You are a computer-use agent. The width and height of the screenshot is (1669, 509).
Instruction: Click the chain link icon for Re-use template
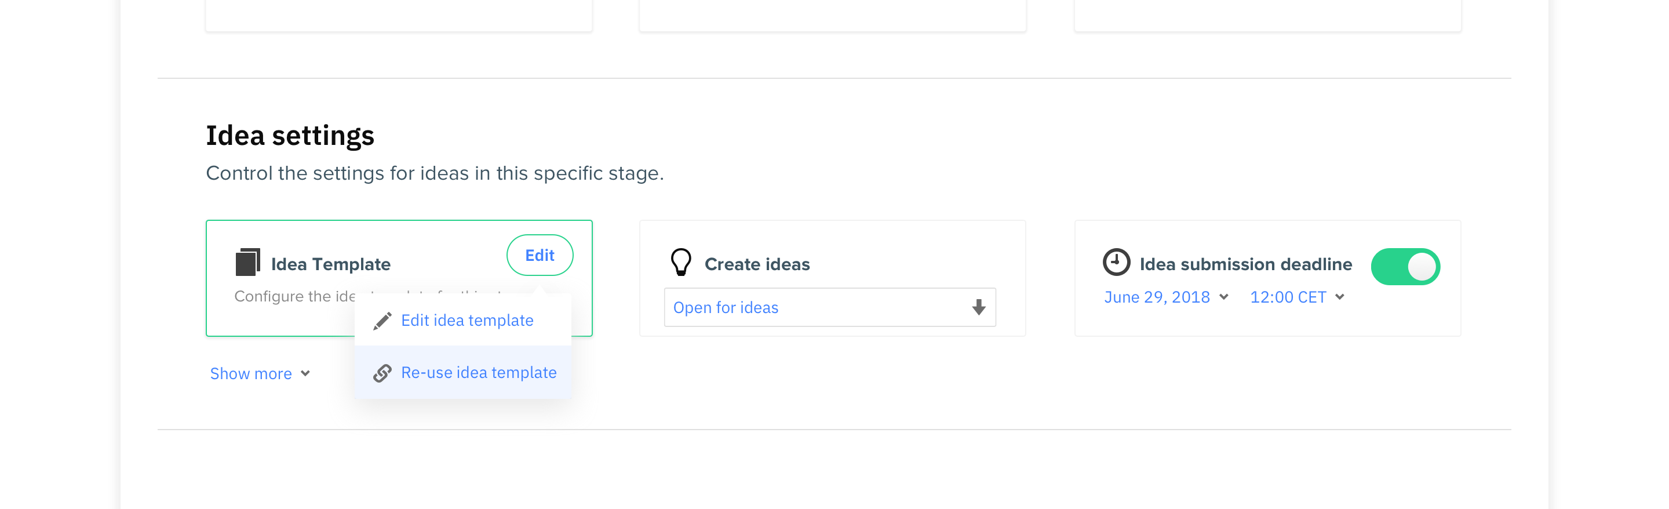pyautogui.click(x=382, y=373)
